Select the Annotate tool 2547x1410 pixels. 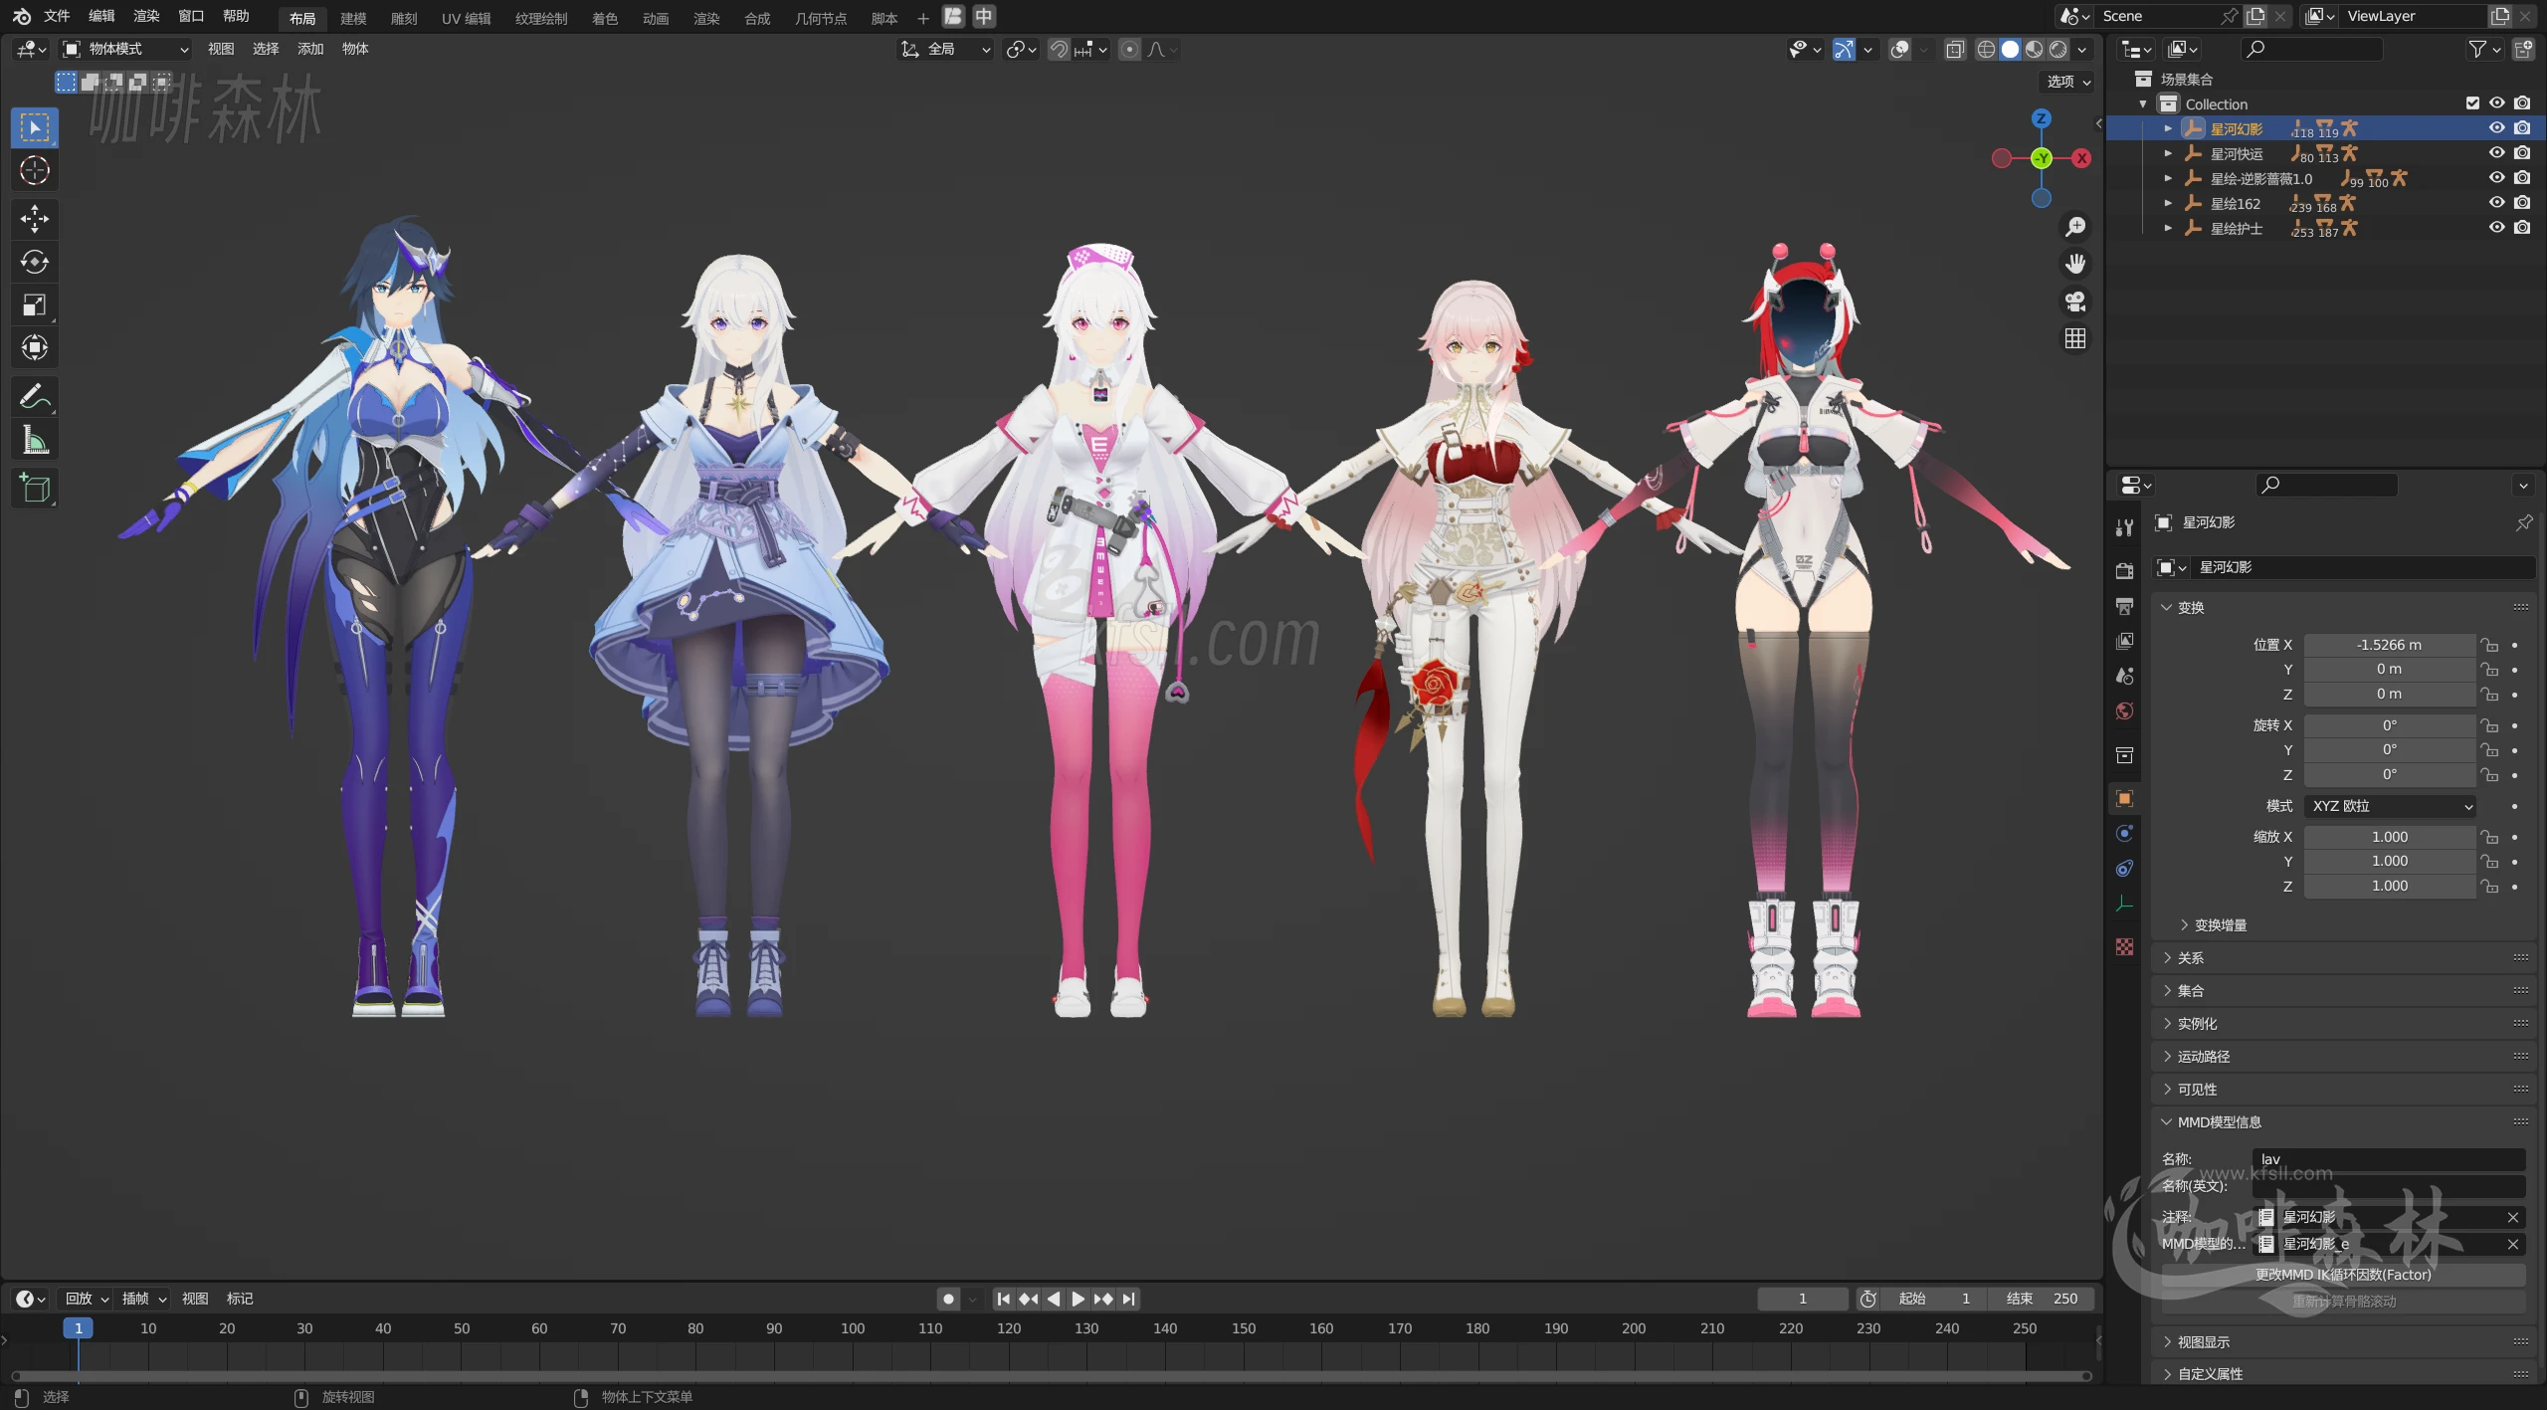click(35, 397)
